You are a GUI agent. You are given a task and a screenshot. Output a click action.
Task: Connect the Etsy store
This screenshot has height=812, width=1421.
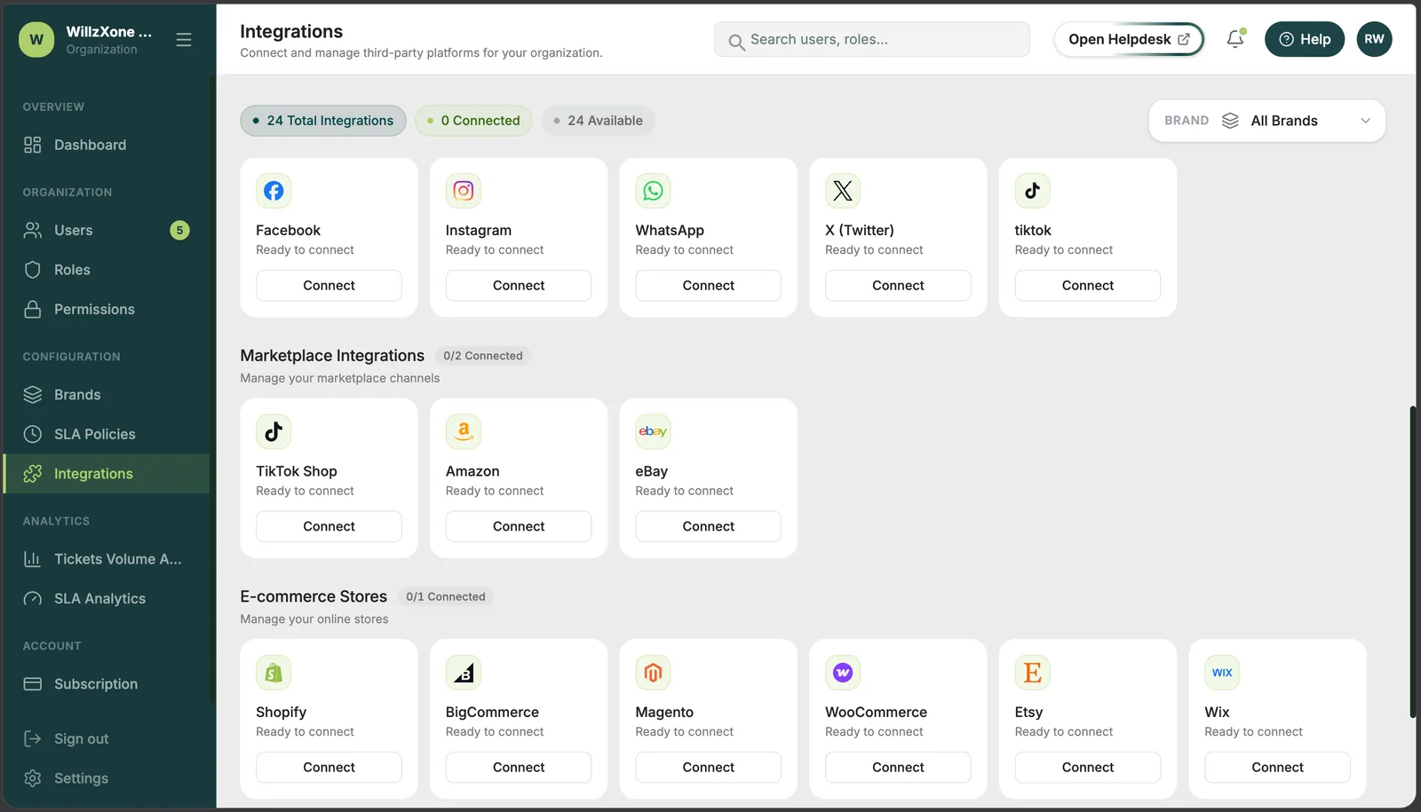click(x=1087, y=768)
